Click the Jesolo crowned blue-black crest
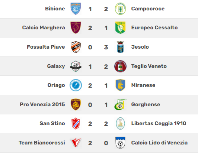 (120, 47)
